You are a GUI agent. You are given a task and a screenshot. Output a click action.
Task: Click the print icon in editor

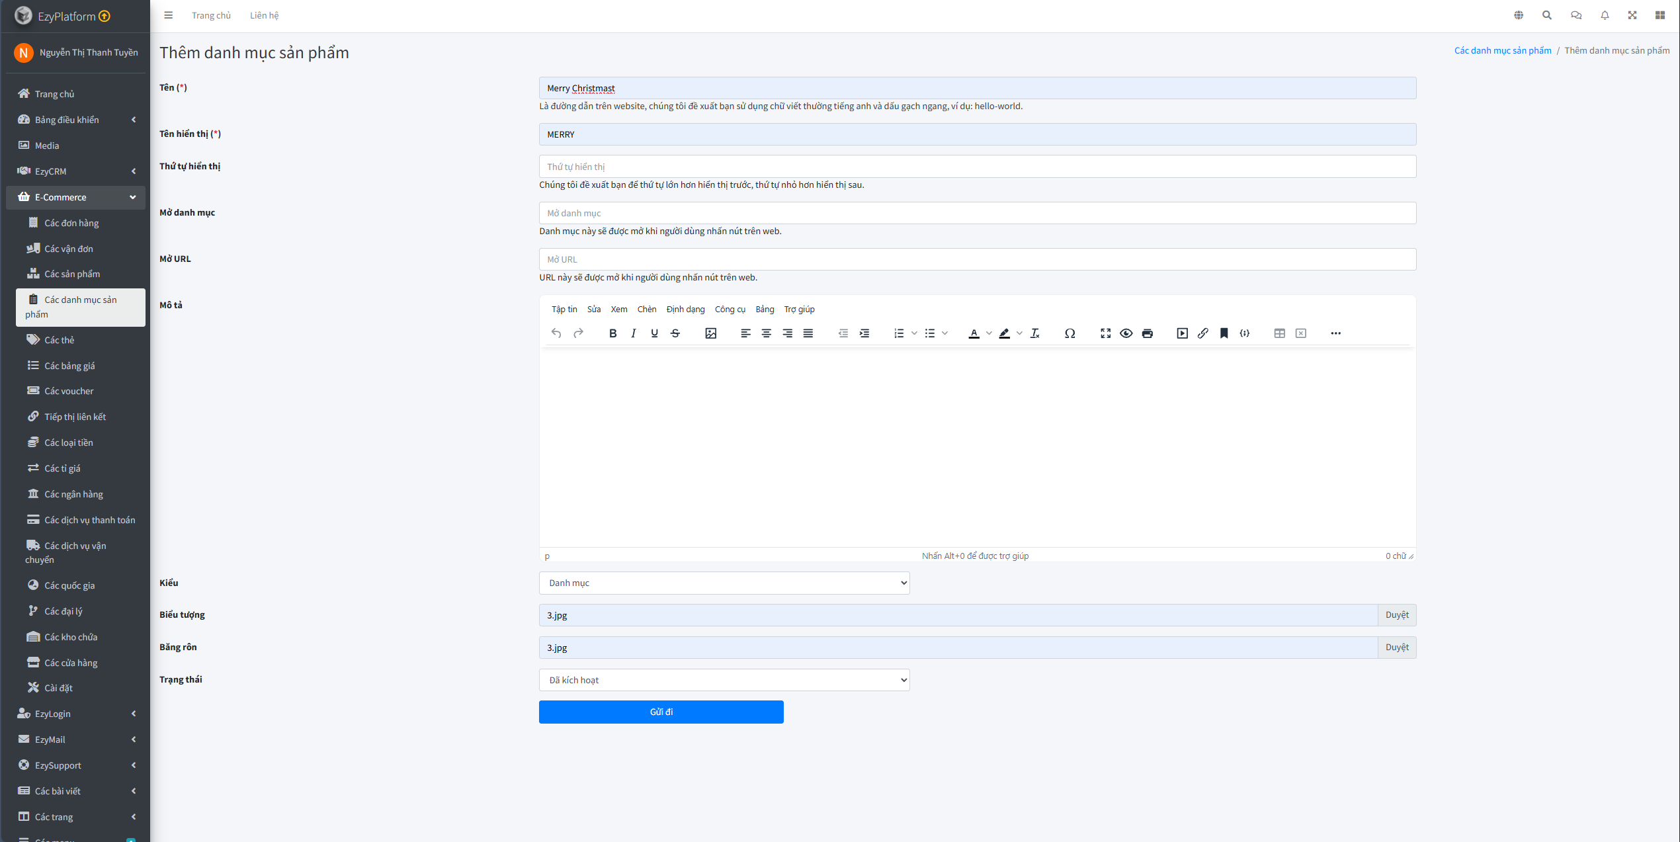[x=1147, y=333]
